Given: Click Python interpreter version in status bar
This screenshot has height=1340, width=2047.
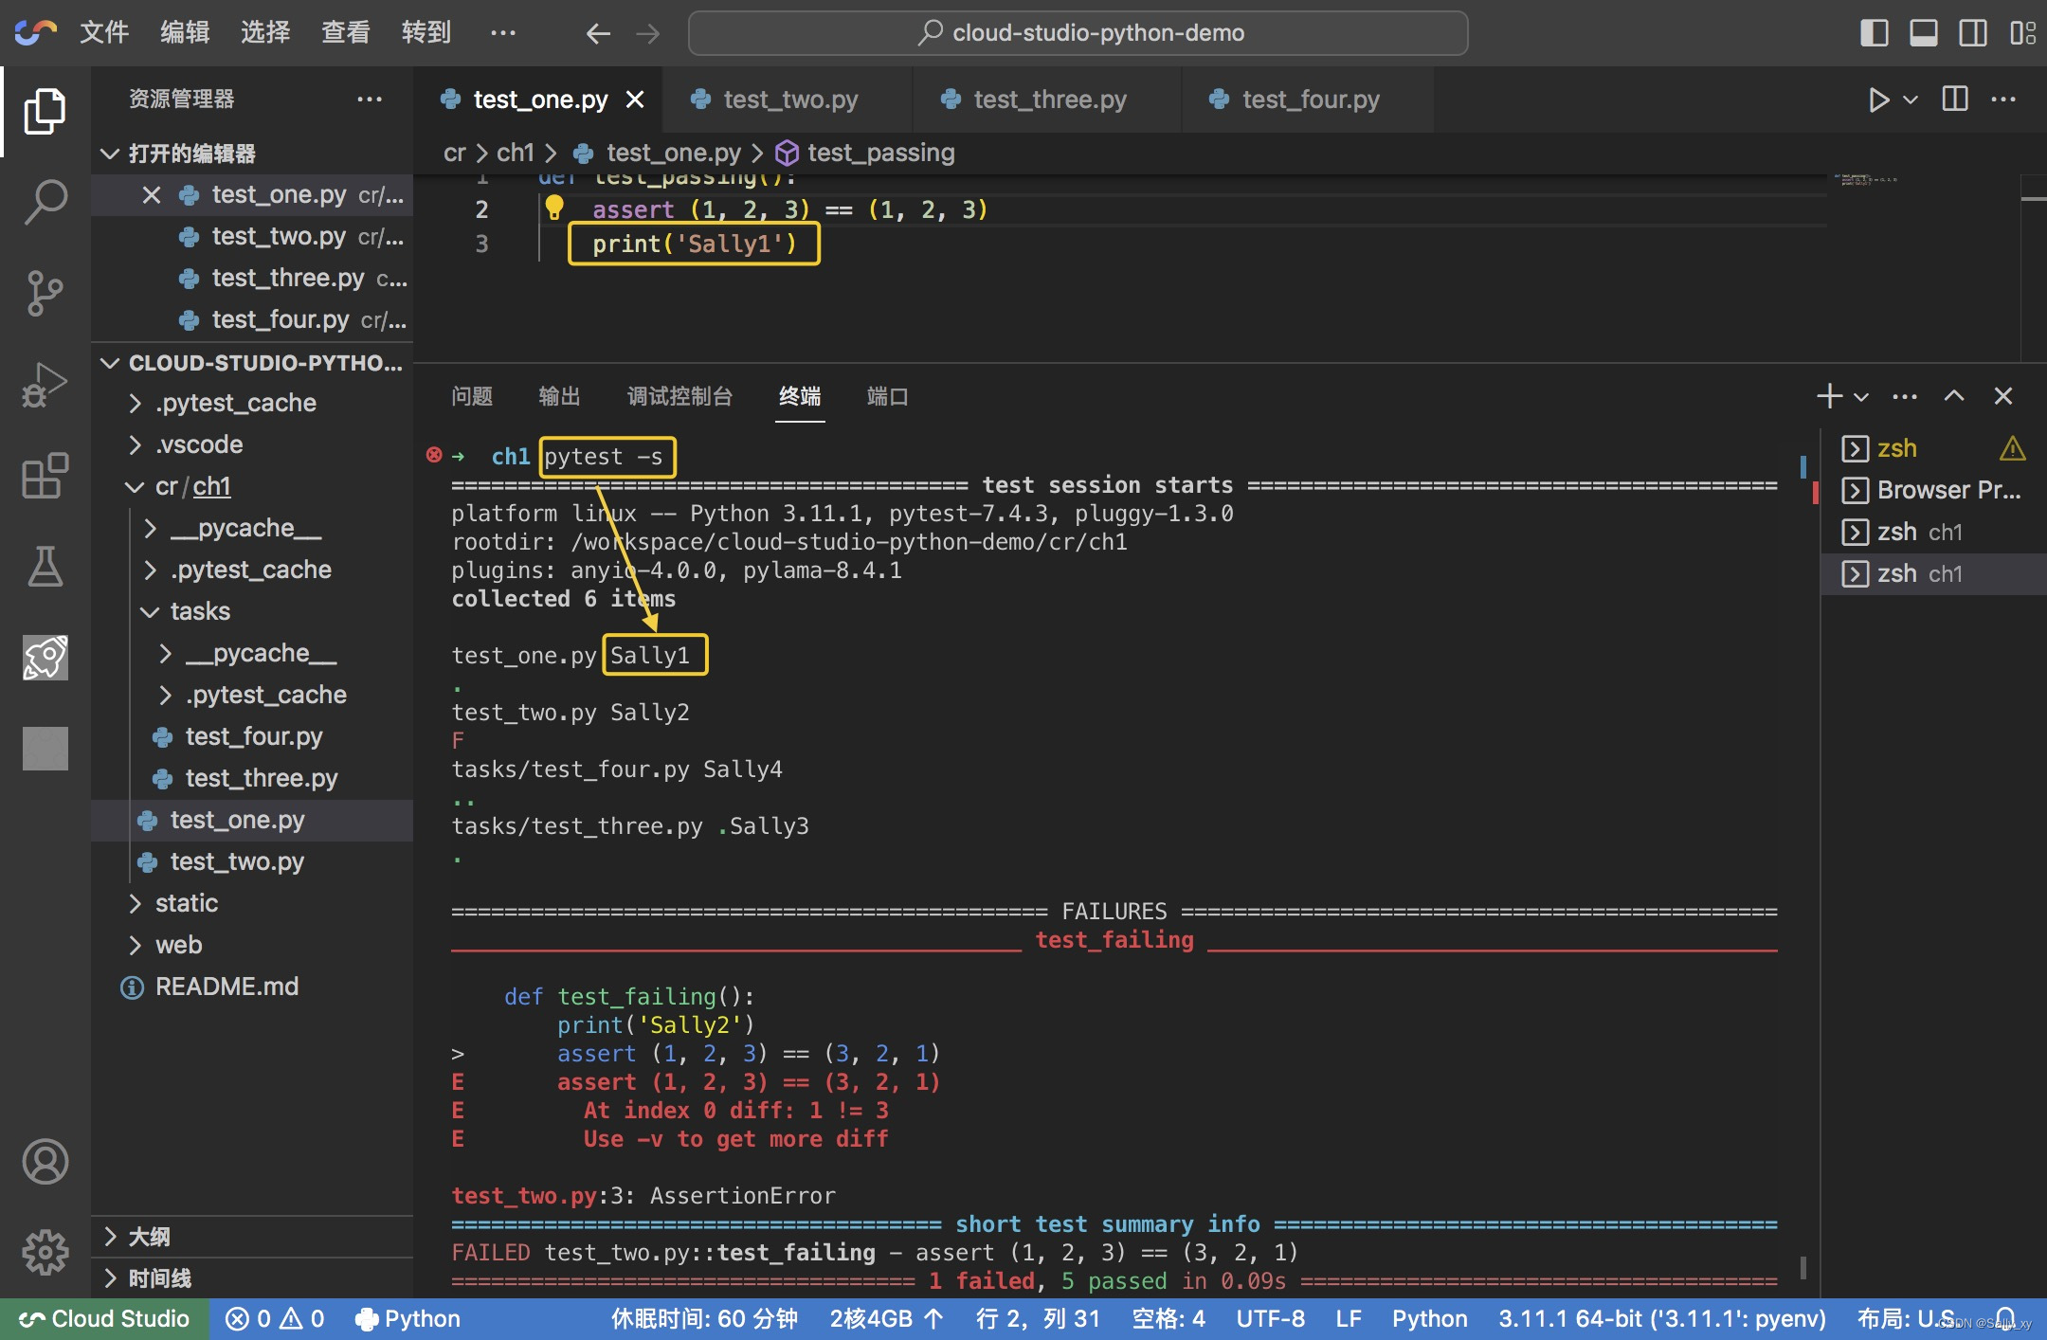Looking at the screenshot, I should (x=1661, y=1319).
